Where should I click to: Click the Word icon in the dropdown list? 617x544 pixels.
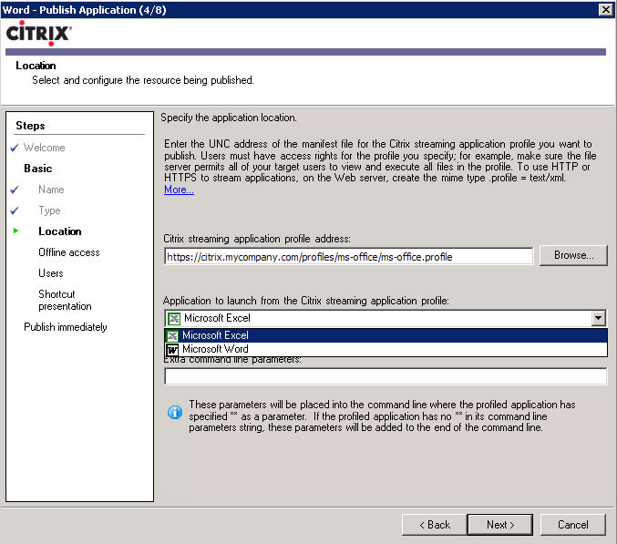(x=172, y=349)
